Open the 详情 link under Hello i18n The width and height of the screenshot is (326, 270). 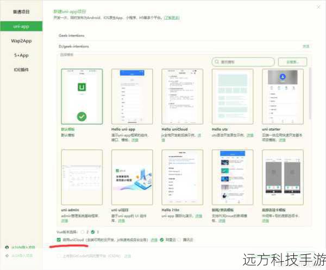point(199,216)
